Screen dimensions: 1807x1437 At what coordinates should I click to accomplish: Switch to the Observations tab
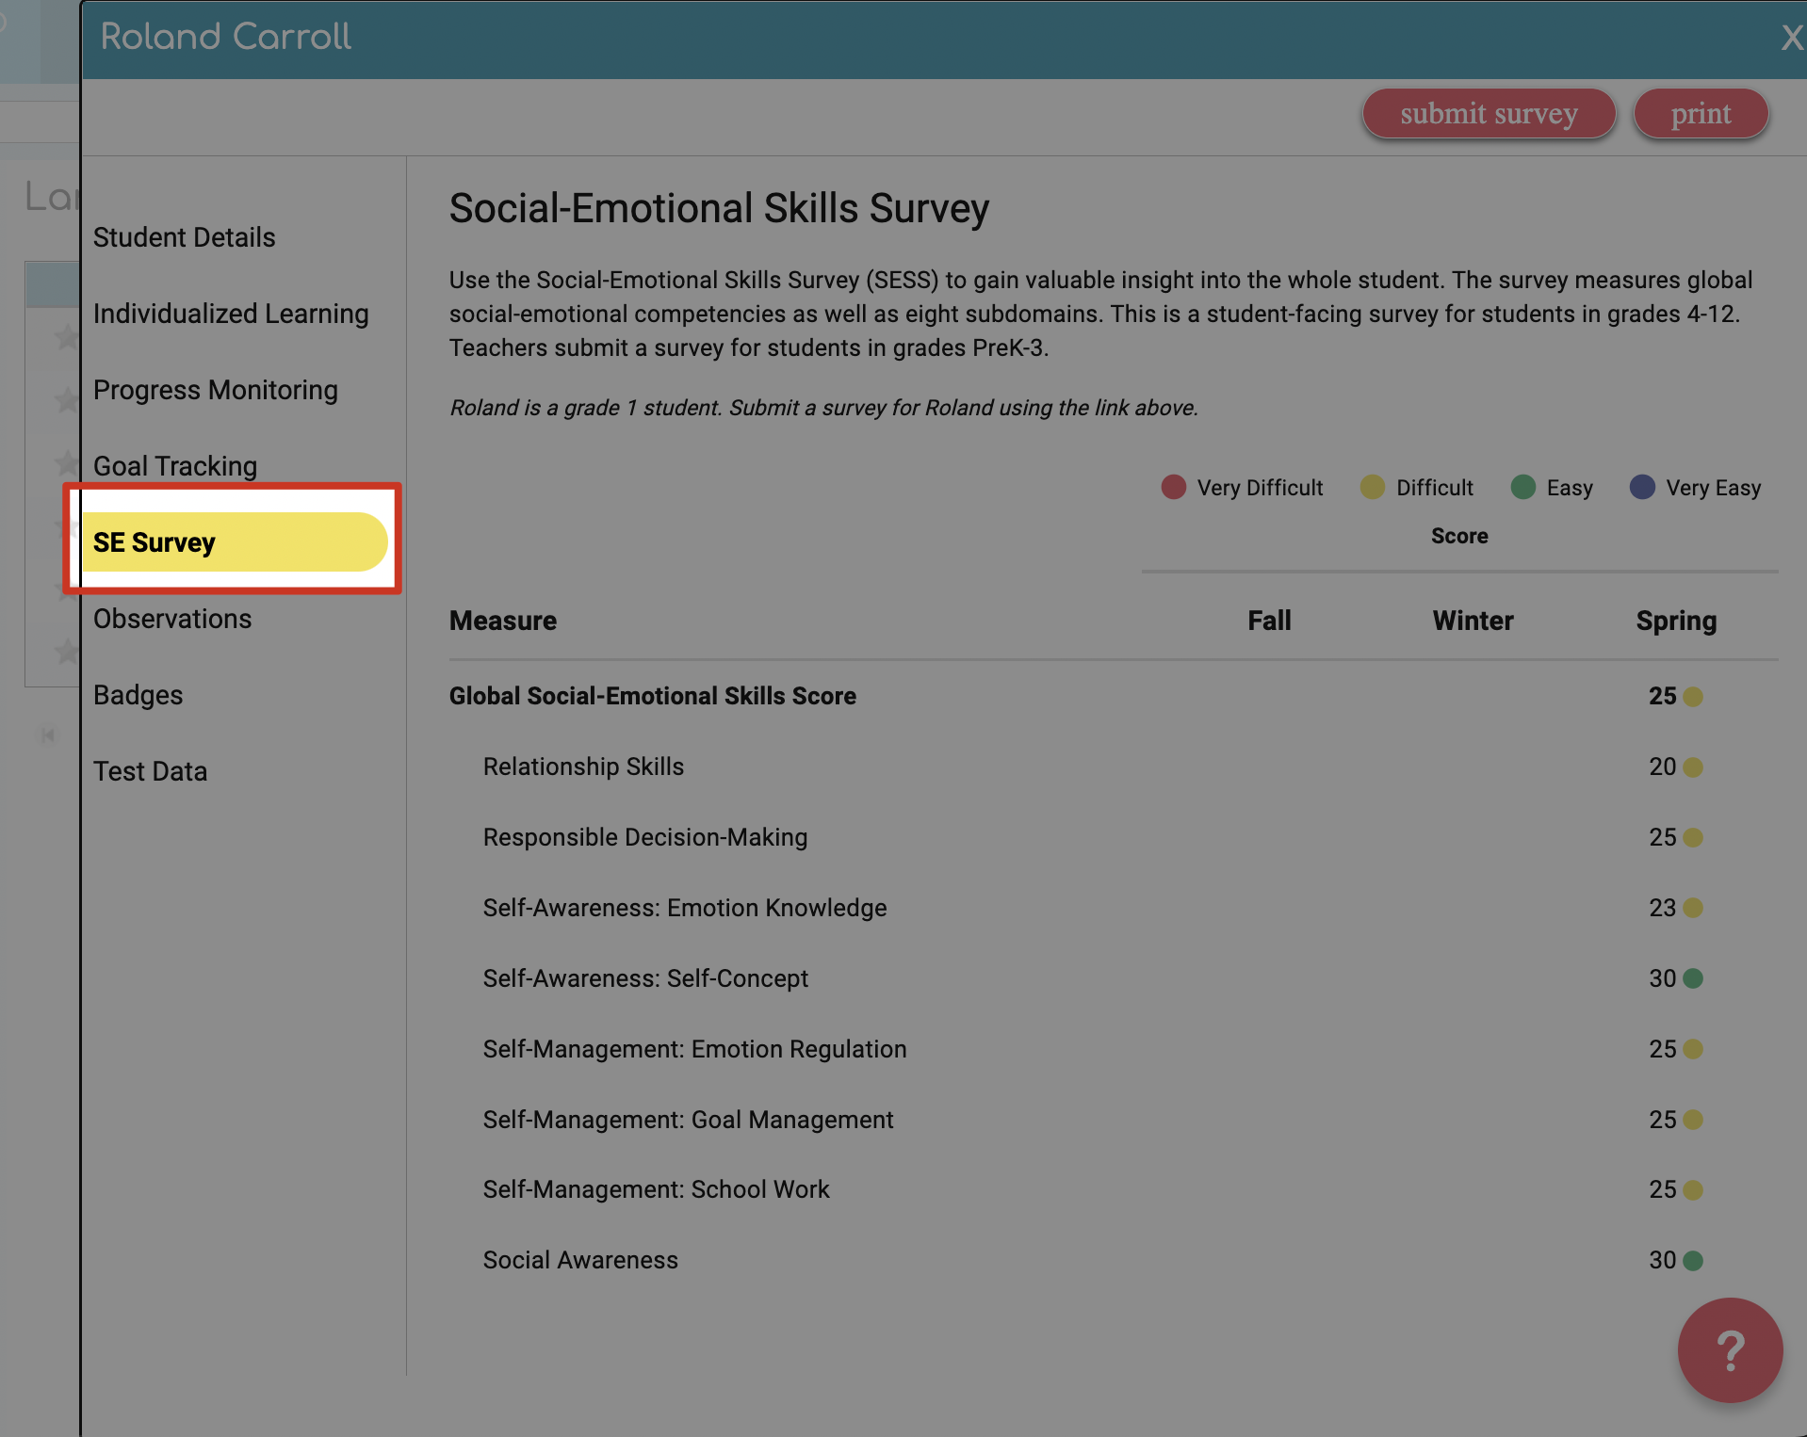[x=172, y=619]
